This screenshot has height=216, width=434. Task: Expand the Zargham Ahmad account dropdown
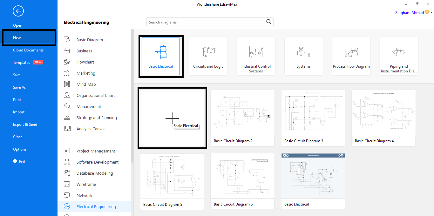coord(431,12)
